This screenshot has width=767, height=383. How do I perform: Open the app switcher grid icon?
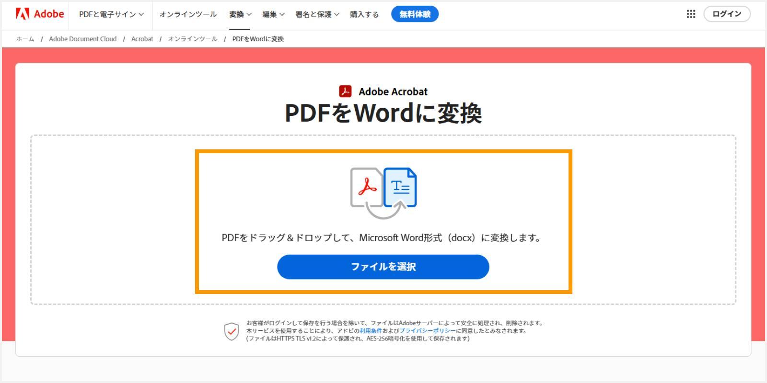pos(691,14)
